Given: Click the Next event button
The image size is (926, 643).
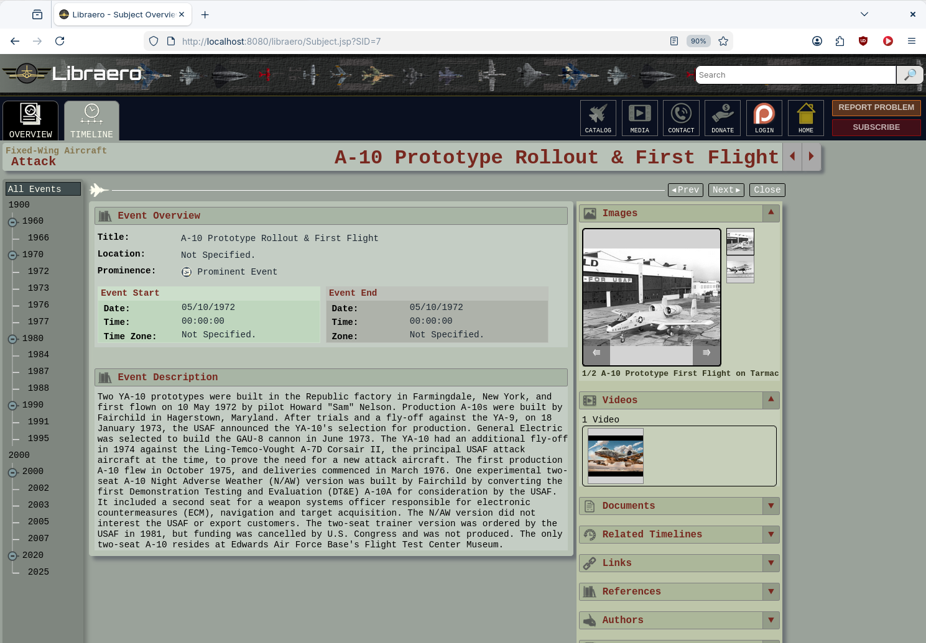Looking at the screenshot, I should (726, 190).
